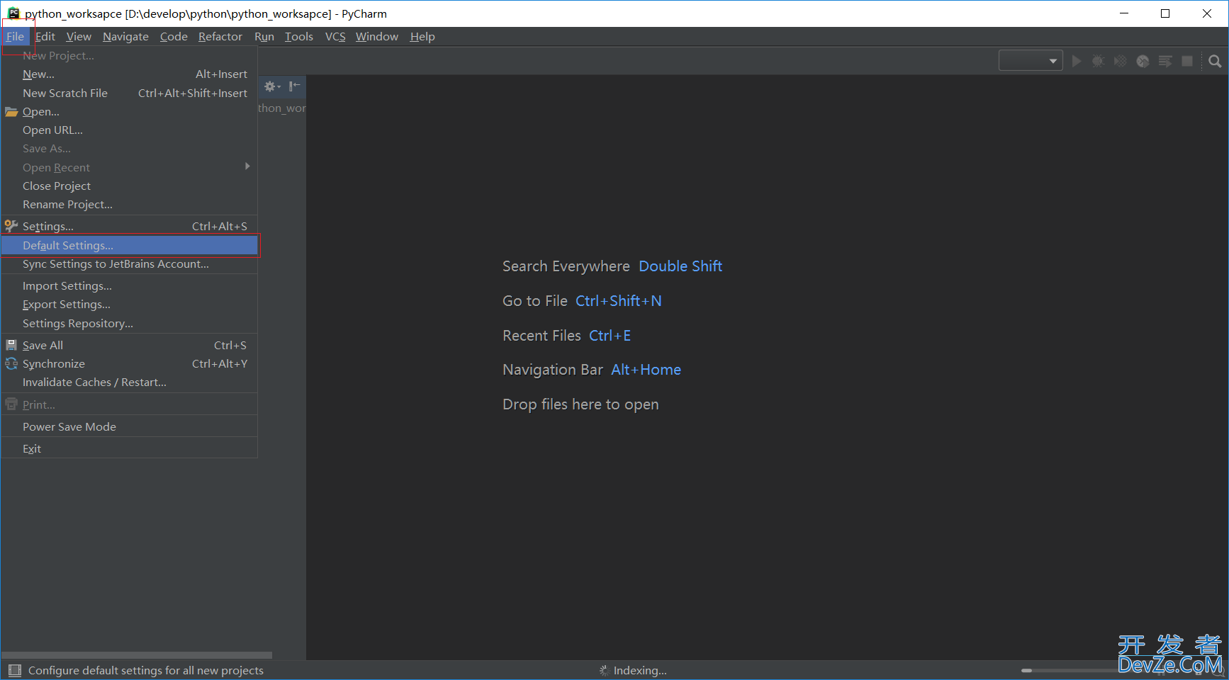Open the Navigate menu
The height and width of the screenshot is (680, 1229).
click(125, 36)
